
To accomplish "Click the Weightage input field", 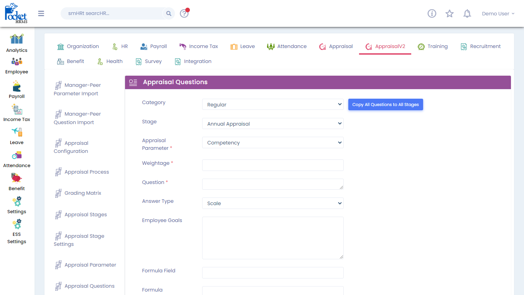I will click(273, 165).
